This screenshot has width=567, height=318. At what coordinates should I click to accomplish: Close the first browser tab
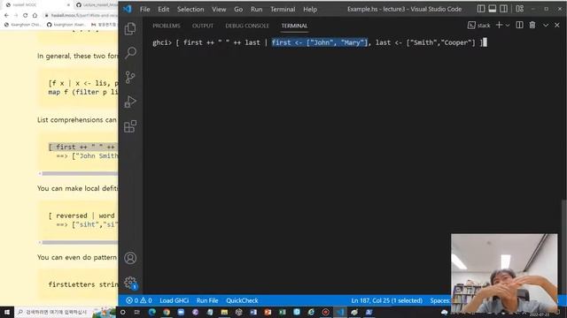(68, 5)
